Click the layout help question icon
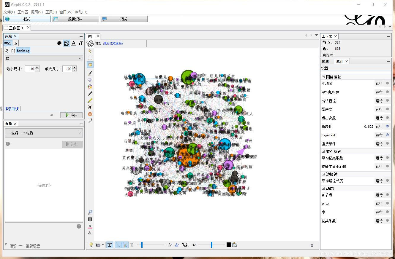 click(79, 226)
